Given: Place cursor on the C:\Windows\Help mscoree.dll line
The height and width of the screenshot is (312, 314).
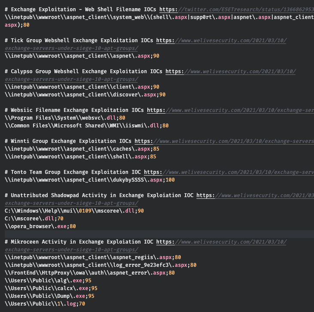Looking at the screenshot, I should [74, 211].
